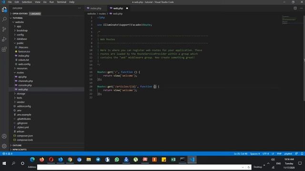This screenshot has height=171, width=305.
Task: Change indentation via Spaces: 4
Action: (255, 153)
